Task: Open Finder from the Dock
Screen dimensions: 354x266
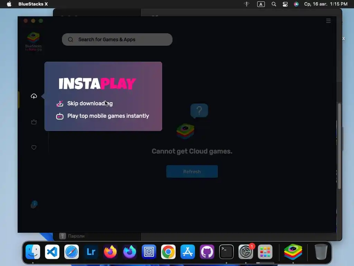Action: pyautogui.click(x=33, y=252)
